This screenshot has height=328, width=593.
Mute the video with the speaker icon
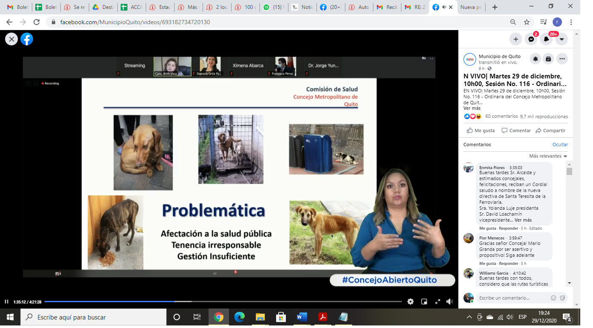coord(449,302)
